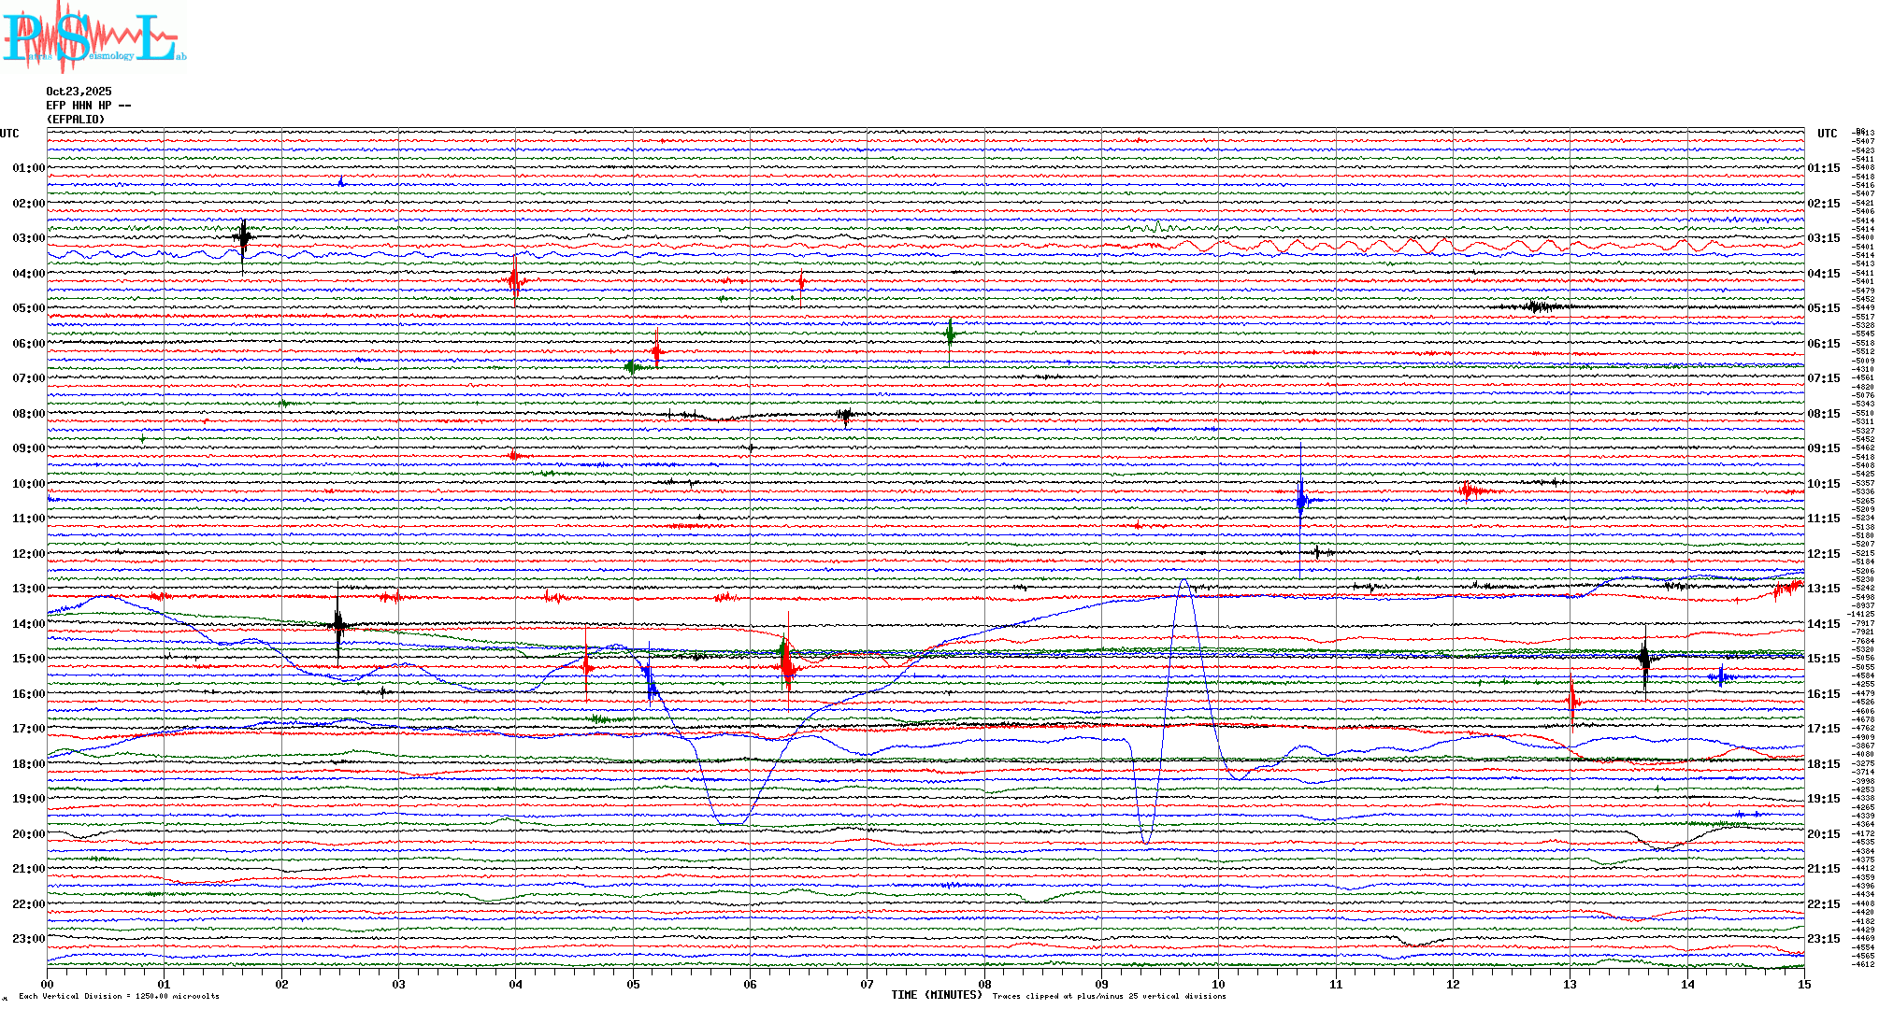This screenshot has height=1009, width=1879.
Task: Click the traces clipped footnote text
Action: click(x=1109, y=996)
